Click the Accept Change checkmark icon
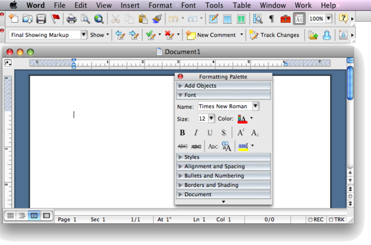371x245 pixels. point(151,35)
